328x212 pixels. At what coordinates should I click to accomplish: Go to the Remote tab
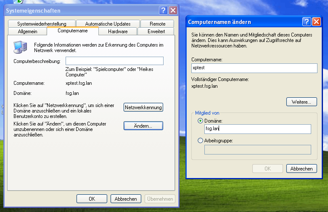(x=157, y=24)
